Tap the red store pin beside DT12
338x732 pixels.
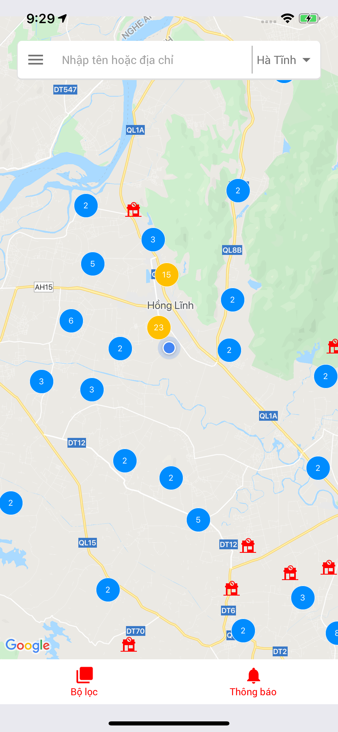click(x=248, y=545)
